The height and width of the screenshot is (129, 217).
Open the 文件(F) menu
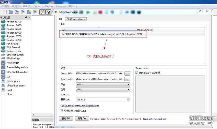5,6
